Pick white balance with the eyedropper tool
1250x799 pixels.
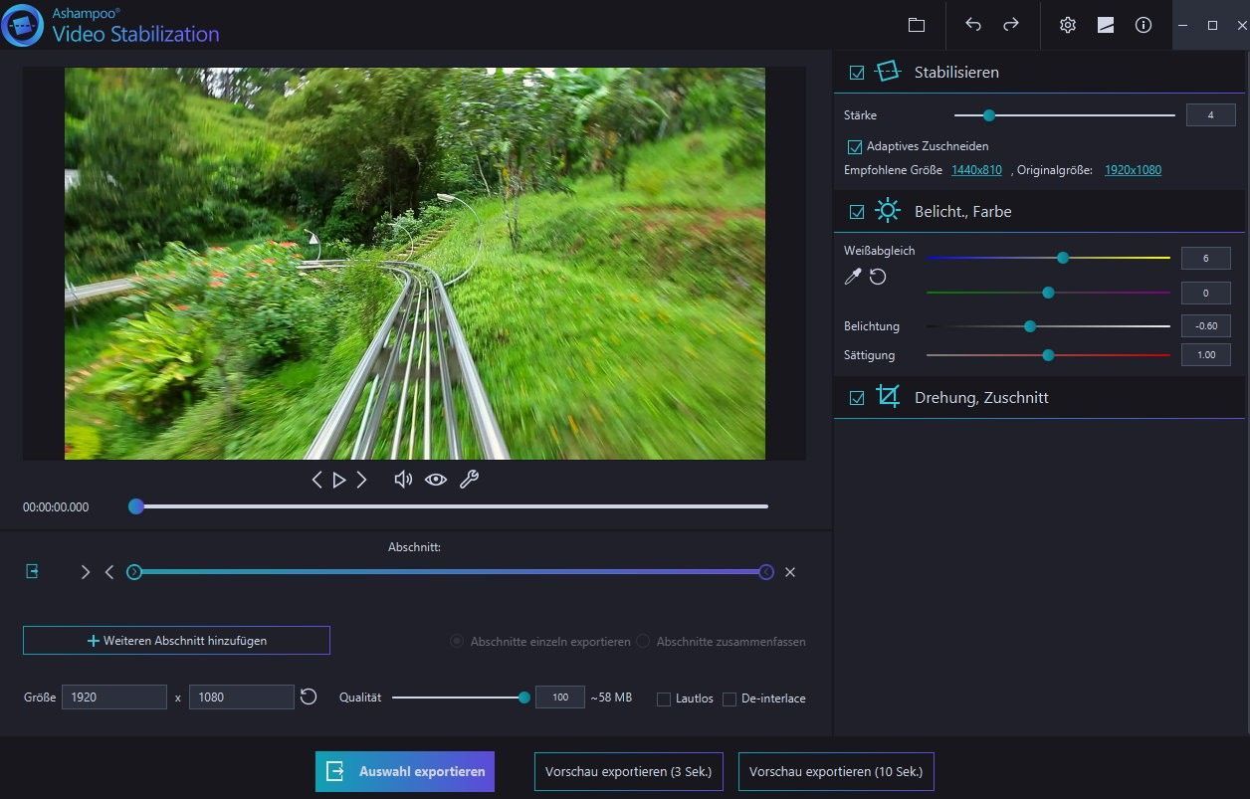[x=853, y=277]
